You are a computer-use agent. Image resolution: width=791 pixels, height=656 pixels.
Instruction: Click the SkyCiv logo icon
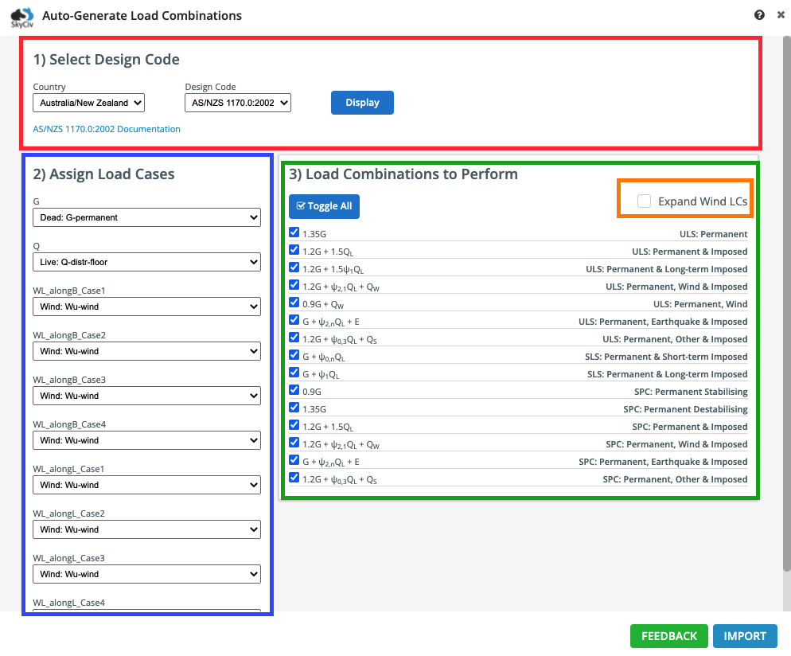(21, 16)
